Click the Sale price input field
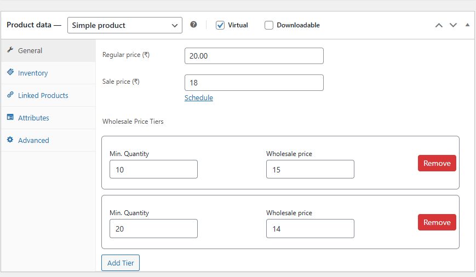The width and height of the screenshot is (476, 277). 254,83
